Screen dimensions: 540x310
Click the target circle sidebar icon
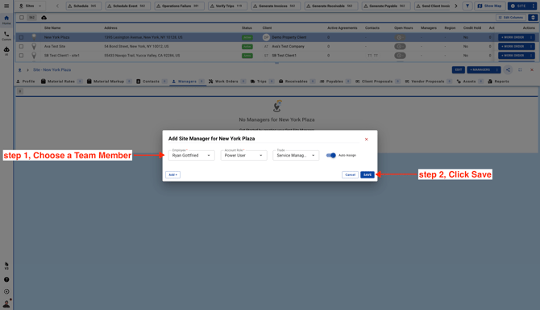[6, 291]
